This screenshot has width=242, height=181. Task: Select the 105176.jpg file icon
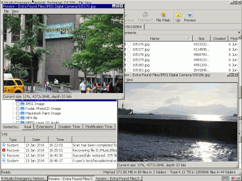pyautogui.click(x=129, y=44)
